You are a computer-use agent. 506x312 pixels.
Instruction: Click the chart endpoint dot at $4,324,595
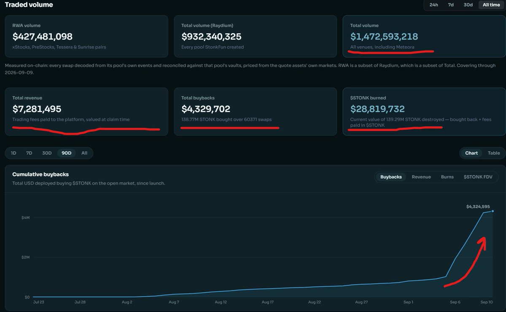(x=493, y=211)
